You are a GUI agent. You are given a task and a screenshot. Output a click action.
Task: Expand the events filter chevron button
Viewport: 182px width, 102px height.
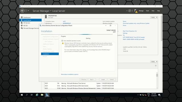[x=156, y=66]
